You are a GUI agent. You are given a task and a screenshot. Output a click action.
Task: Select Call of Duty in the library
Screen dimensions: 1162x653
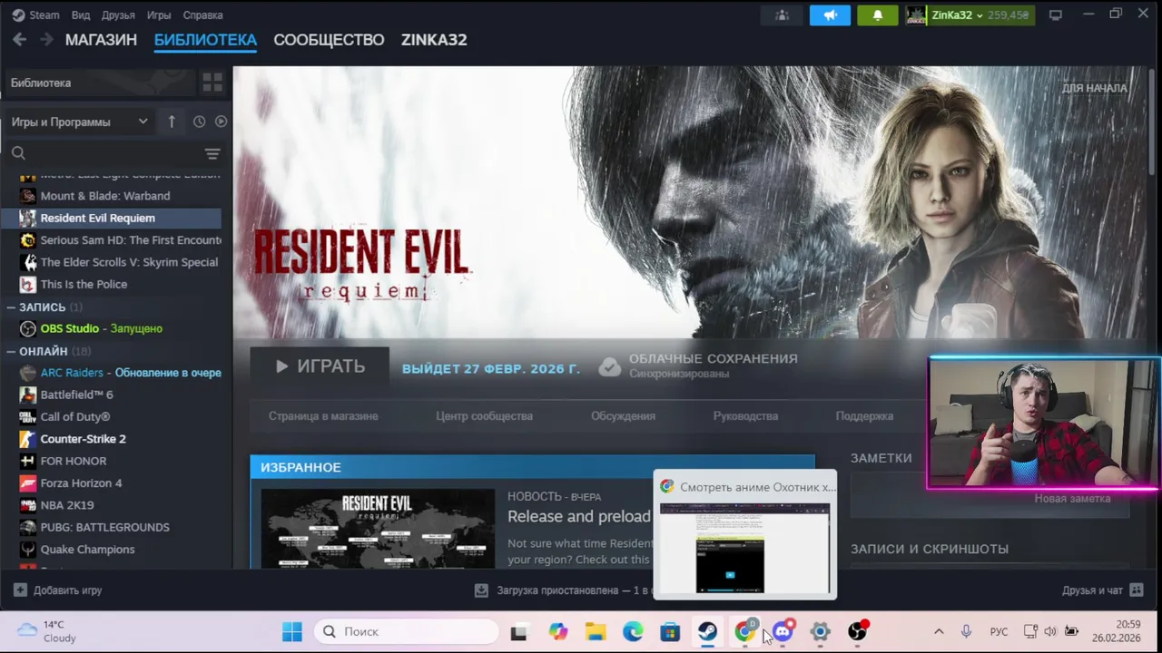coord(111,417)
